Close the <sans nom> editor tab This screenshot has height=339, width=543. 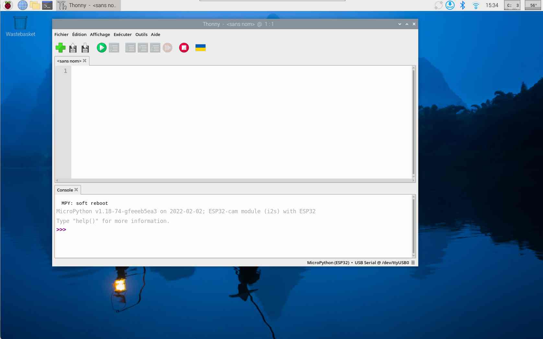click(85, 61)
